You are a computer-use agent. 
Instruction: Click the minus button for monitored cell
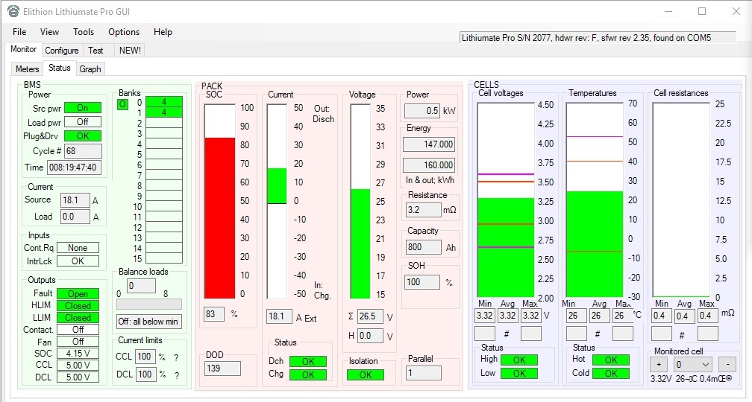(727, 364)
